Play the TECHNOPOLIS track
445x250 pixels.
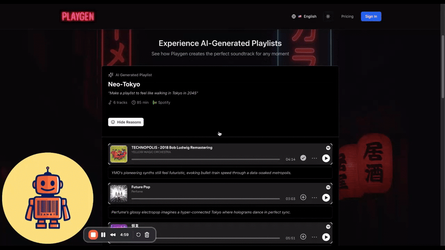point(326,158)
